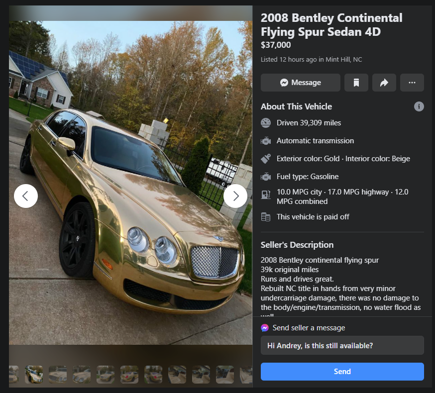Open the three-dots more options menu
Image resolution: width=435 pixels, height=393 pixels.
pos(412,83)
